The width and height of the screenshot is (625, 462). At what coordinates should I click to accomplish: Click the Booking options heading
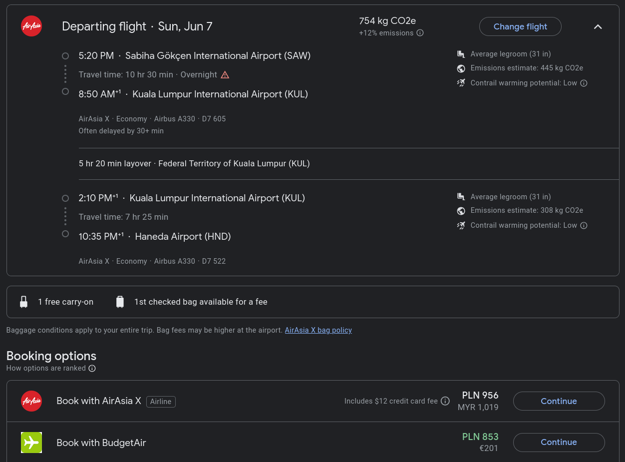(x=51, y=356)
